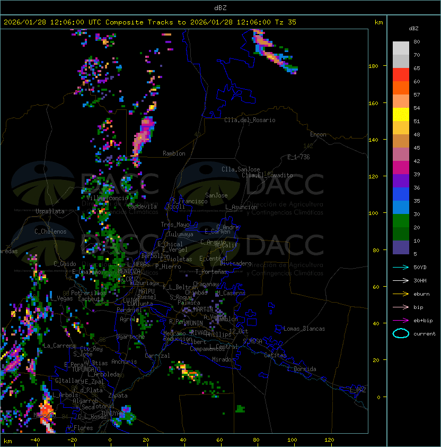Click the 'Carrizal' map label
This screenshot has height=447, width=441.
pyautogui.click(x=157, y=356)
